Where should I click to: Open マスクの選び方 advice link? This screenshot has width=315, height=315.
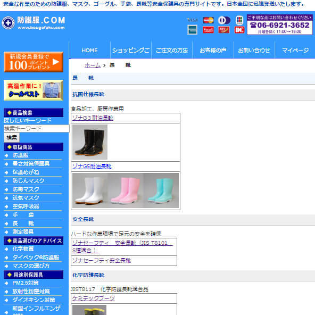[31, 266]
